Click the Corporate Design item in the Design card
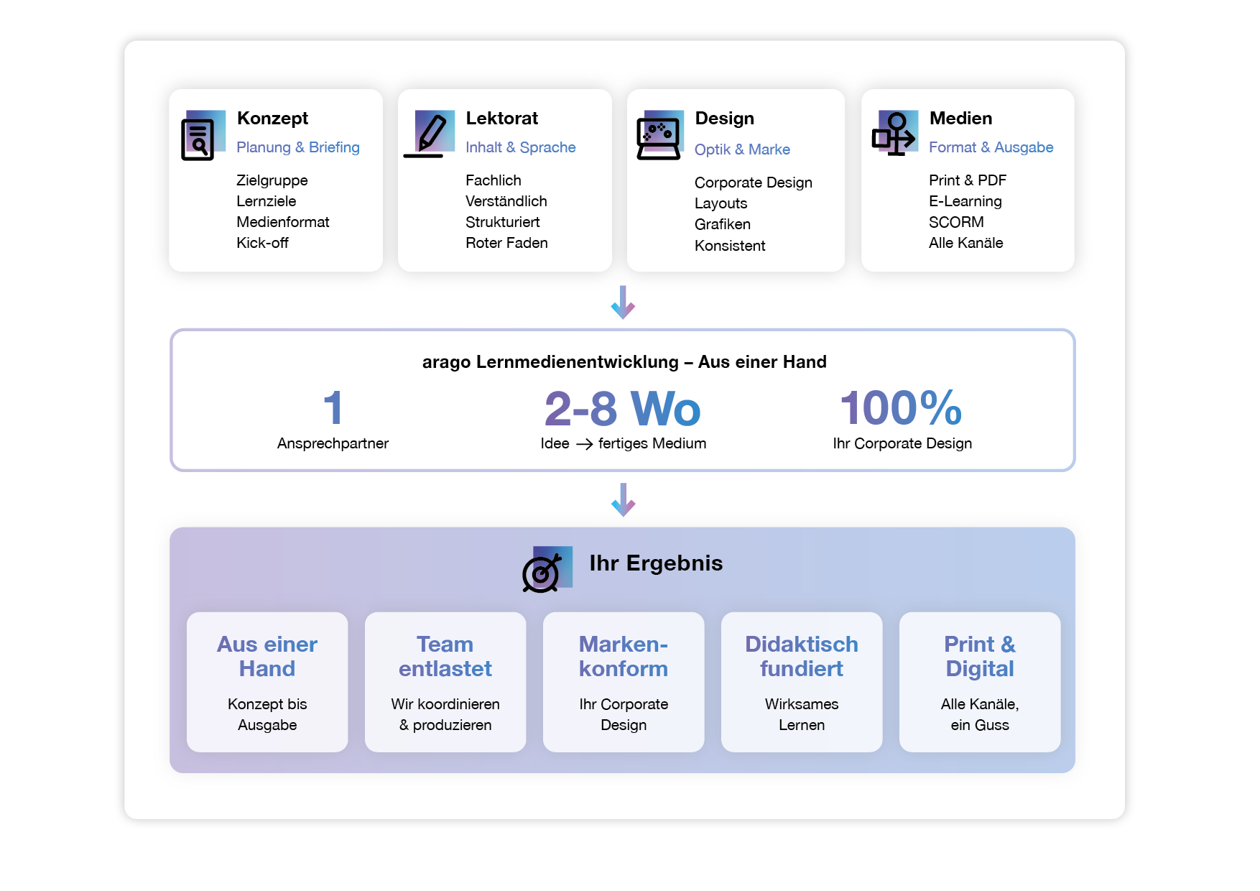The width and height of the screenshot is (1260, 891). click(754, 183)
